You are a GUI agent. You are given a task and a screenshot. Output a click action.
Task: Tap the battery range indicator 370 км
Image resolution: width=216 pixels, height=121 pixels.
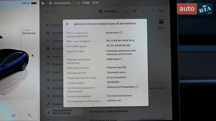(x=29, y=3)
